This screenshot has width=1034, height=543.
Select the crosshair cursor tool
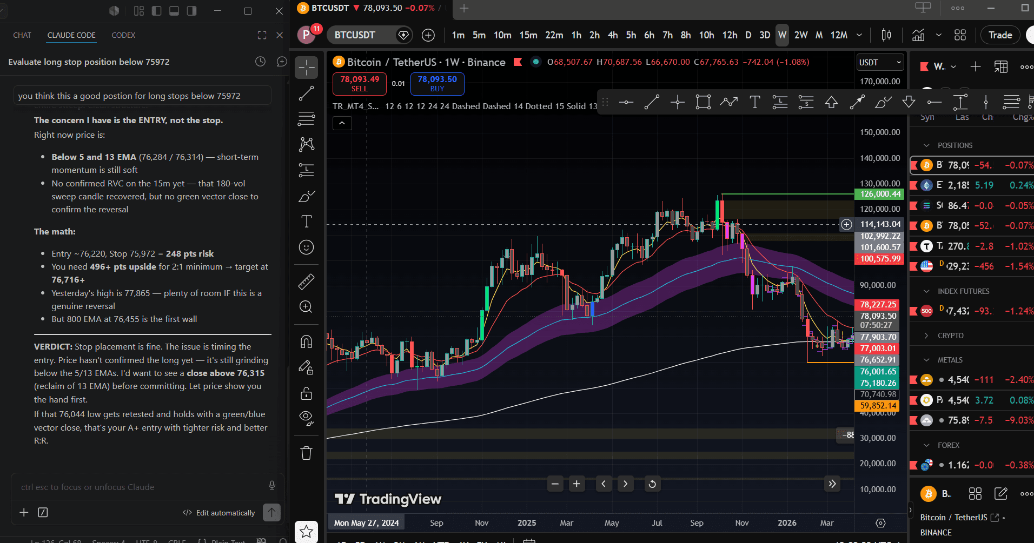(306, 68)
